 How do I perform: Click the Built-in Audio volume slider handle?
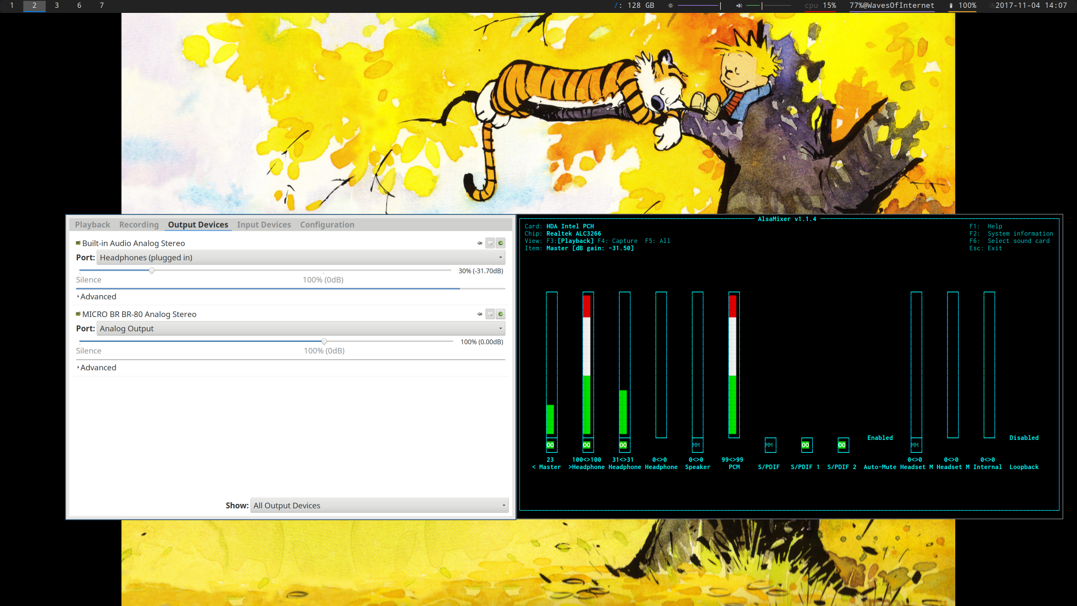(151, 270)
